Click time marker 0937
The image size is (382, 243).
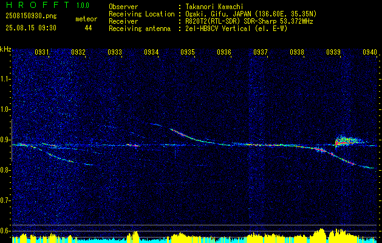[260, 52]
